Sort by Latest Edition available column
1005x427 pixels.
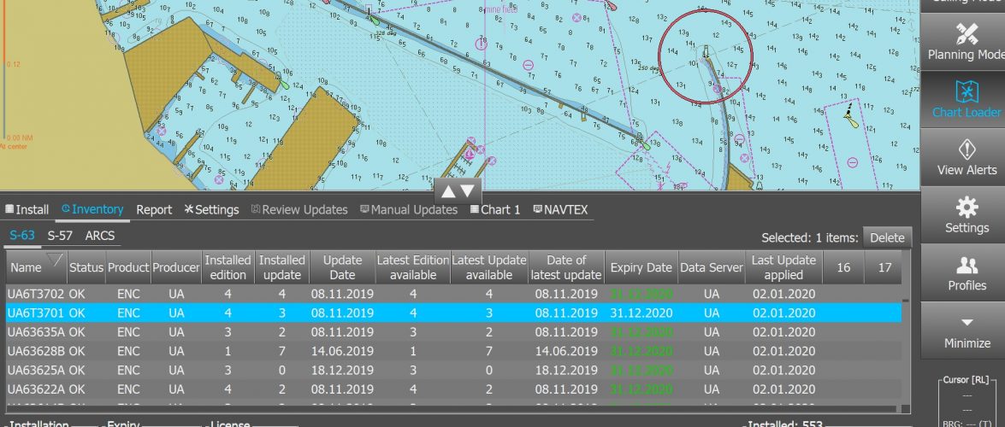(x=413, y=267)
